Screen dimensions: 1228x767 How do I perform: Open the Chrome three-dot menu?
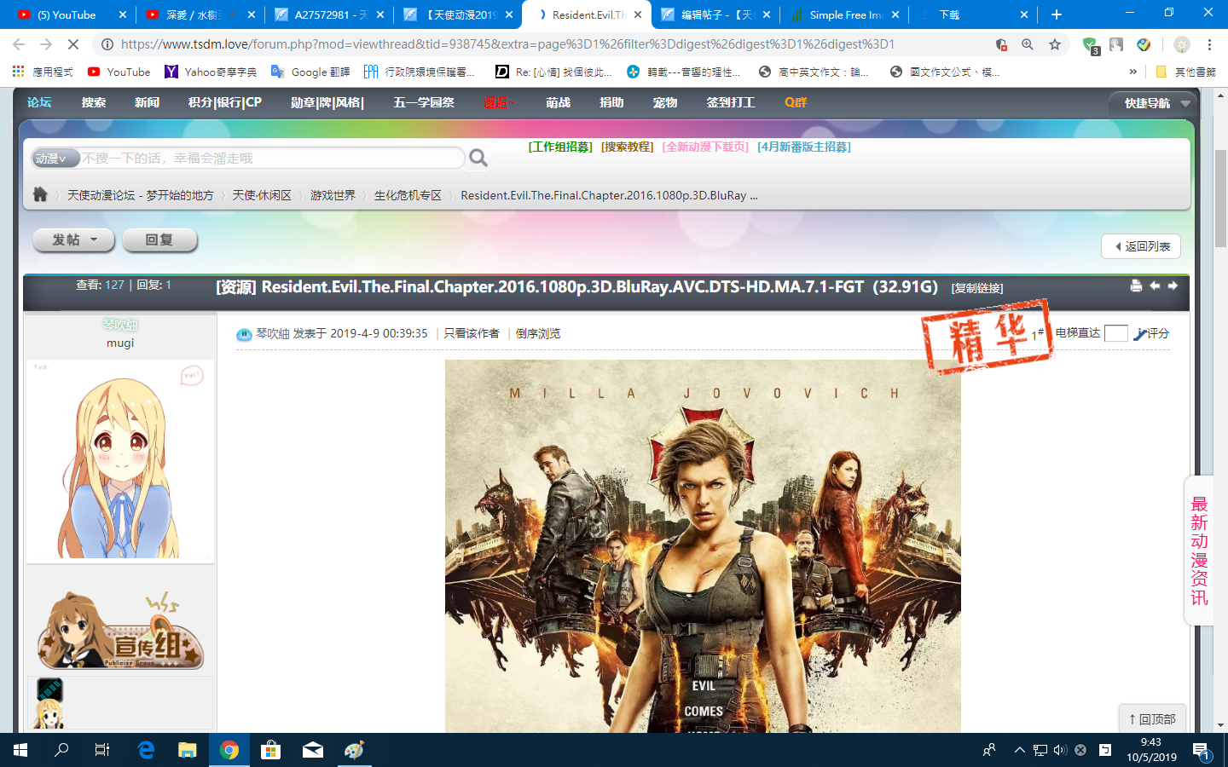click(x=1209, y=44)
